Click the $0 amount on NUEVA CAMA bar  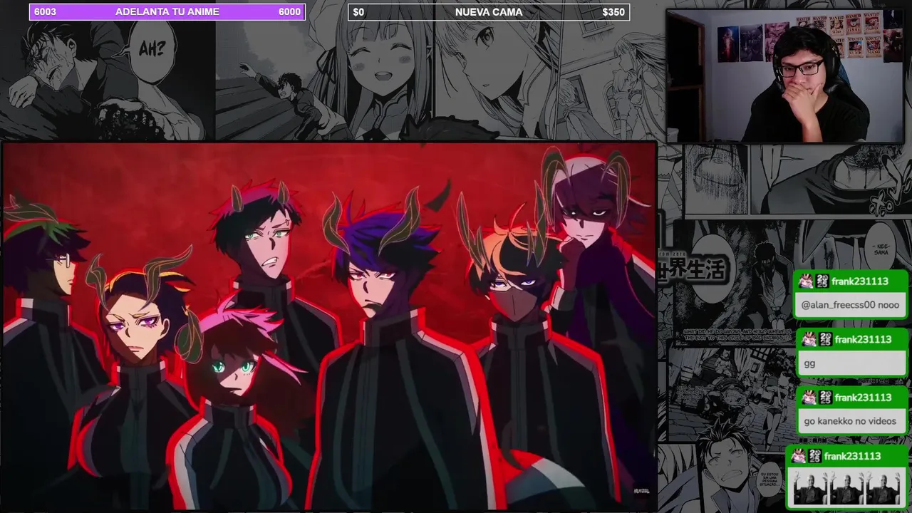[x=358, y=11]
